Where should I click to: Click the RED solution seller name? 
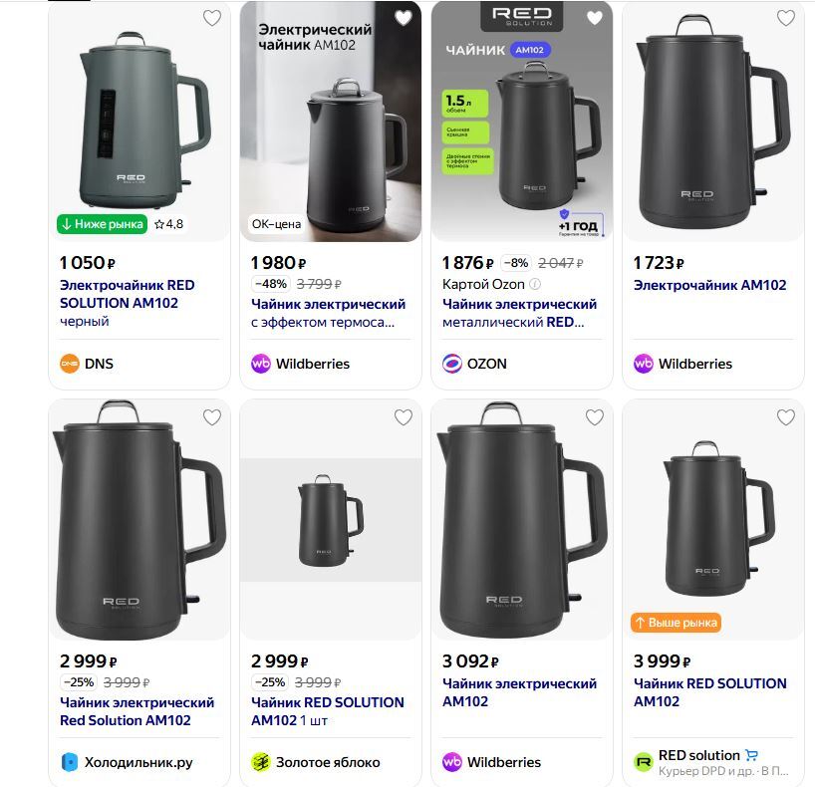(x=698, y=755)
